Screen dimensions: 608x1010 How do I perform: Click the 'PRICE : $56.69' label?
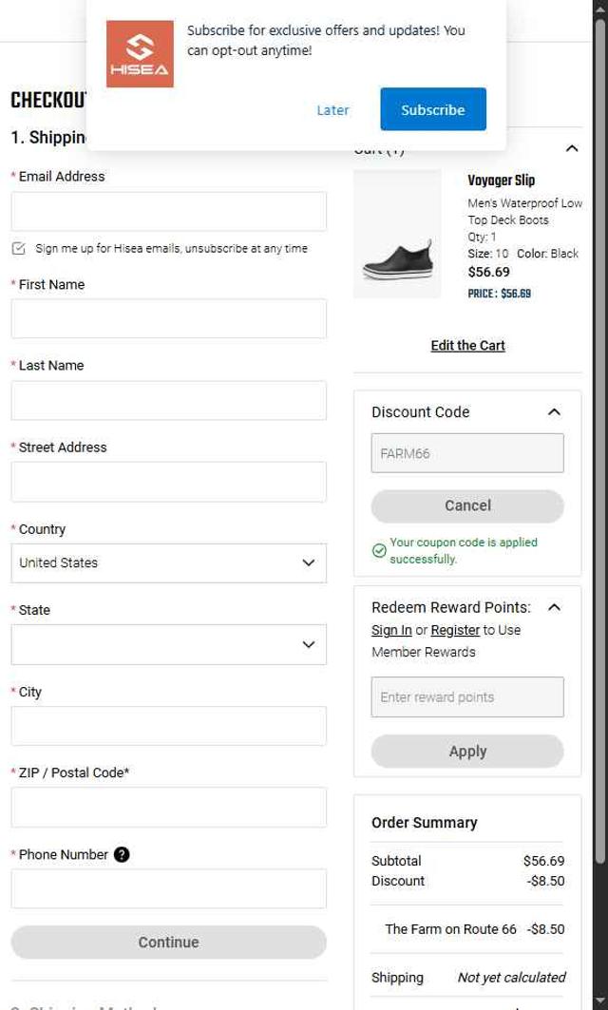click(499, 294)
